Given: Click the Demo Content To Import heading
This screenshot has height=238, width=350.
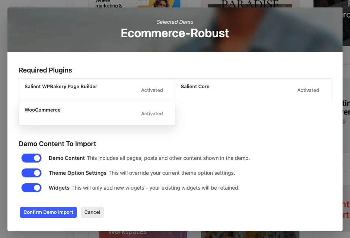Looking at the screenshot, I should pyautogui.click(x=57, y=144).
